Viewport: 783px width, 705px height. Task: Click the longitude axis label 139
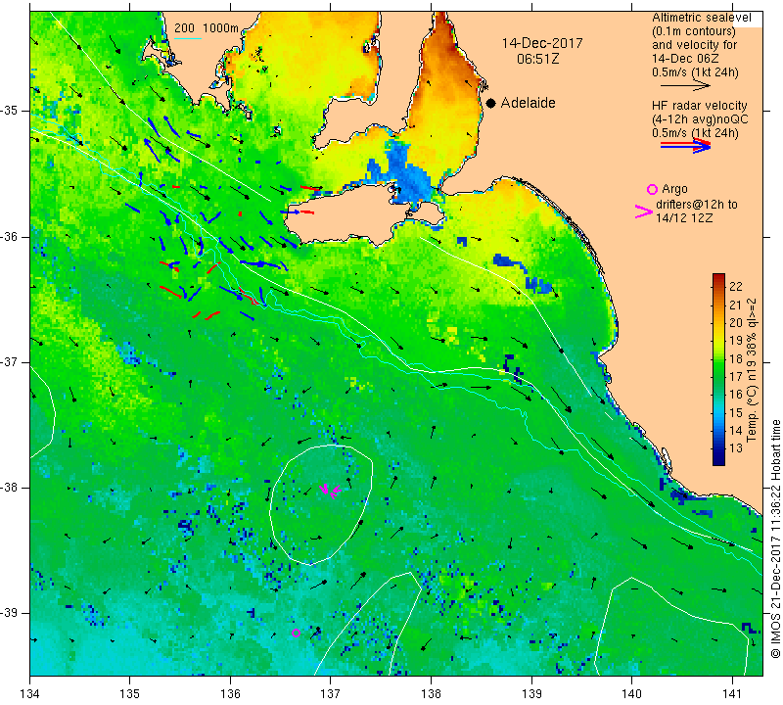click(531, 694)
